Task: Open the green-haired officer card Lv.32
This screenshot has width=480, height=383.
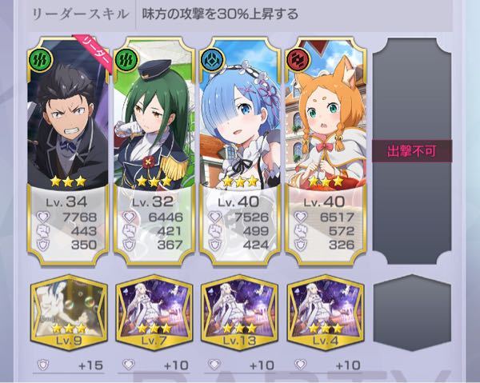Action: [x=154, y=150]
